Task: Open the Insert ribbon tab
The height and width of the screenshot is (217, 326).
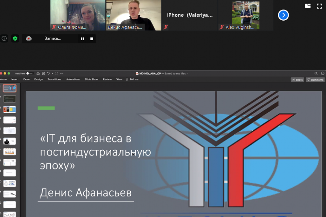Action: tap(15, 79)
